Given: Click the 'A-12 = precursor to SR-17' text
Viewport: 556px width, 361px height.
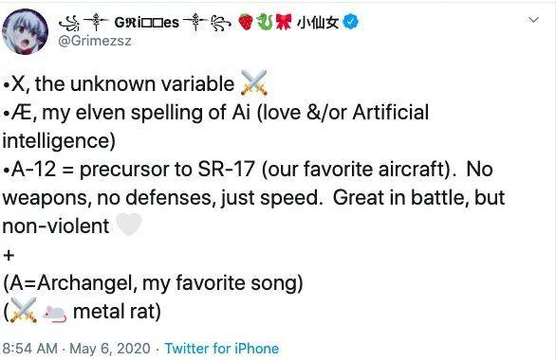Looking at the screenshot, I should 133,170.
